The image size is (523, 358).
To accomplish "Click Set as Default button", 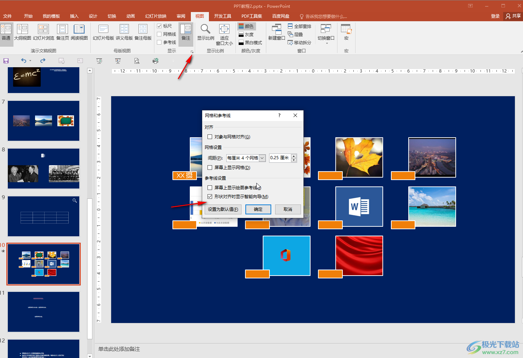I will pyautogui.click(x=223, y=209).
